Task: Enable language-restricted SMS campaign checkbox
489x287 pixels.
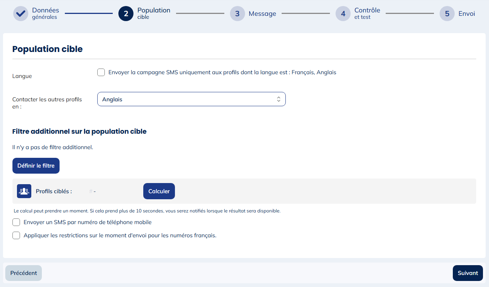Action: click(101, 72)
